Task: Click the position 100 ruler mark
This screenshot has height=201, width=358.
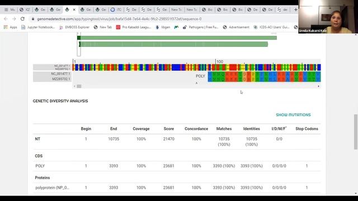Action: [x=219, y=61]
